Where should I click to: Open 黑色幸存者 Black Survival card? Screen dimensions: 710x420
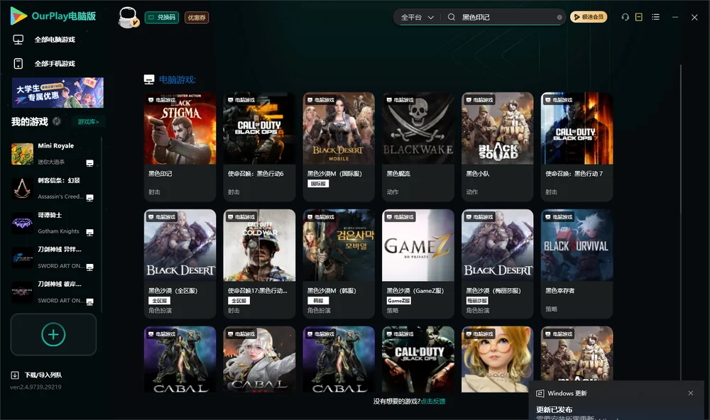pos(577,264)
